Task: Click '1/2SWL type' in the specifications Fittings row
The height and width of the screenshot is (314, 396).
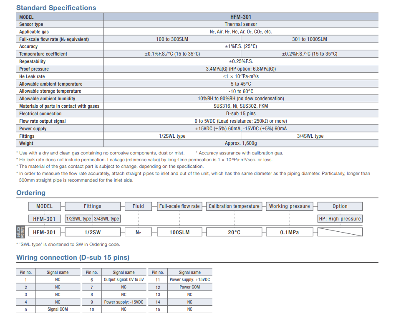Action: coord(172,136)
